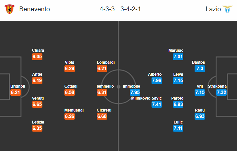Screen dimensions: 237x151
Task: Select the 3-4-2-1 formation label
Action: pos(130,9)
